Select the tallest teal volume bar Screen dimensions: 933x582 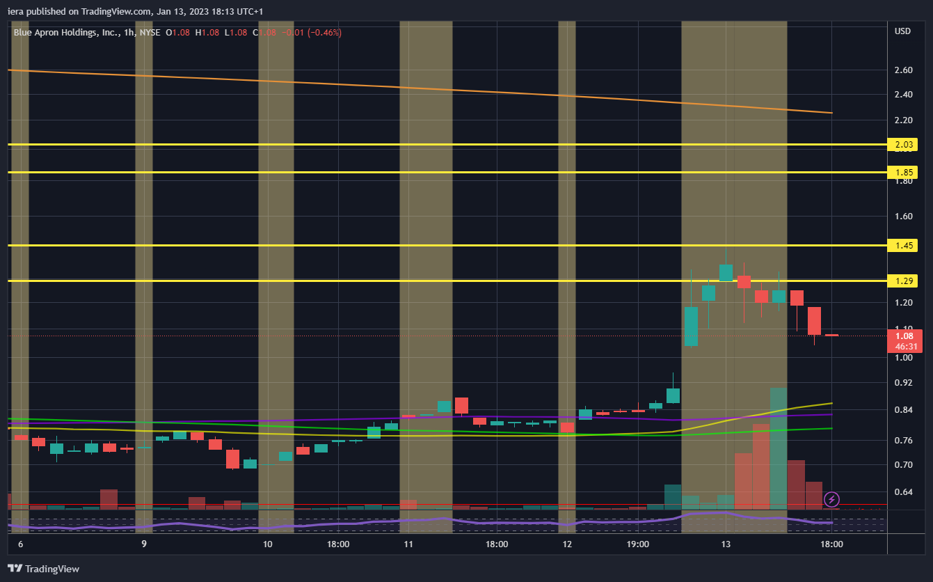pos(779,448)
